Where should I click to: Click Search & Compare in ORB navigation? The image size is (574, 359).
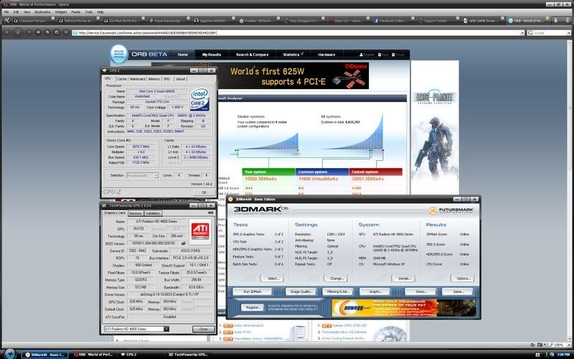(x=253, y=55)
